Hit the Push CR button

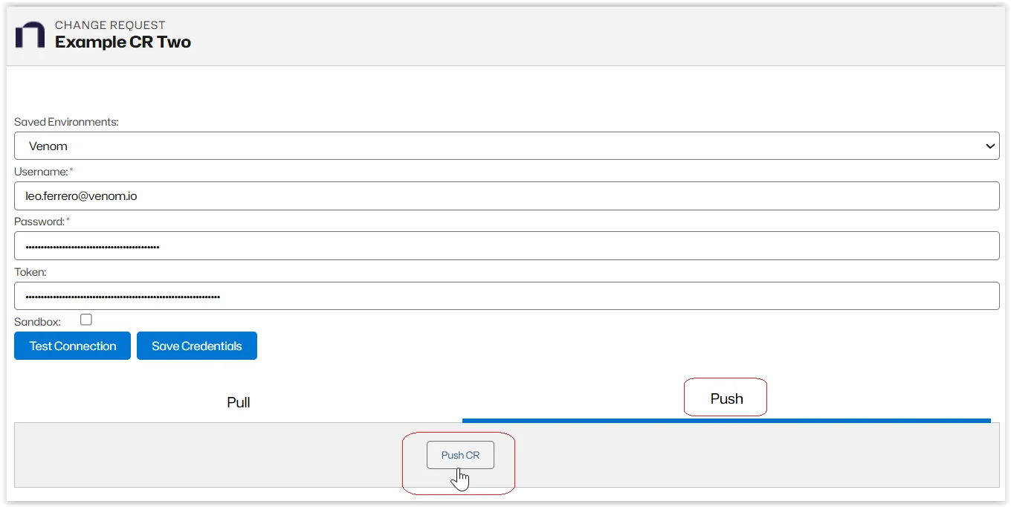(x=460, y=455)
